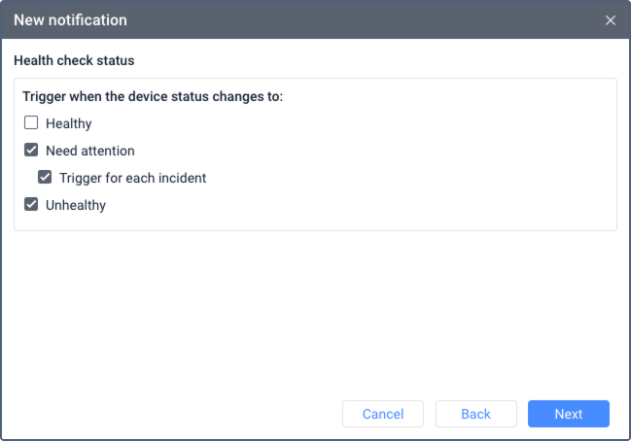This screenshot has height=441, width=631.
Task: Click the New notification title bar
Action: tap(70, 20)
